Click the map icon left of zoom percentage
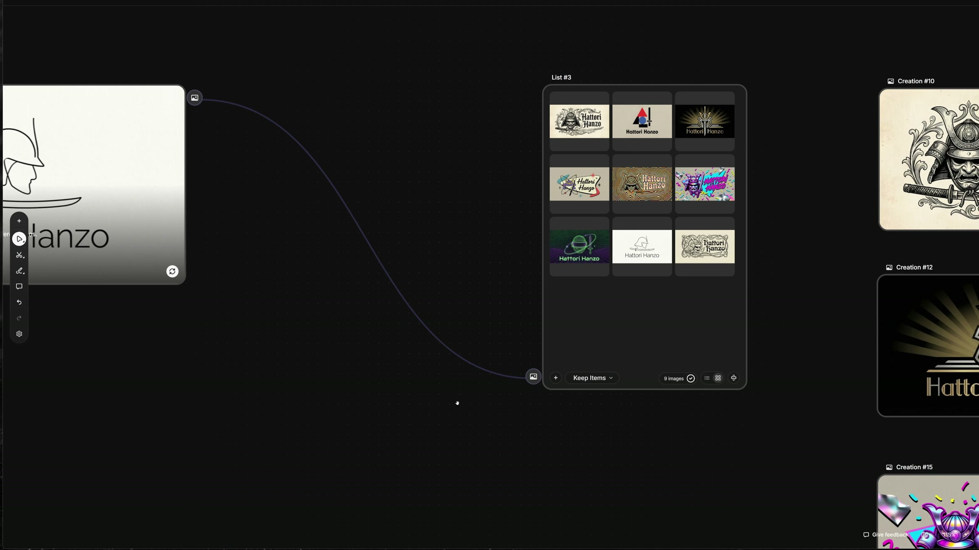Viewport: 979px width, 550px height. pyautogui.click(x=925, y=535)
